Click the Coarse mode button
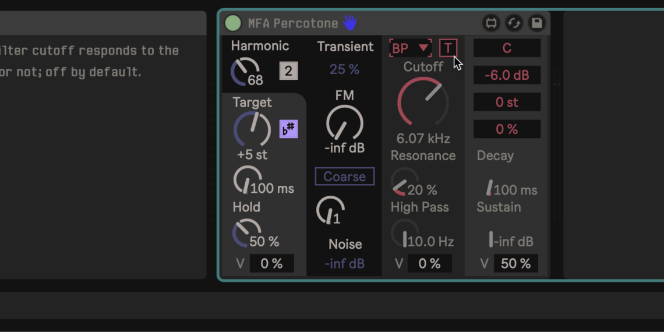The image size is (664, 332). tap(344, 176)
